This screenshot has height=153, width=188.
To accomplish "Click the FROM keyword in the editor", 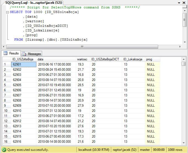I will pos(19,39).
